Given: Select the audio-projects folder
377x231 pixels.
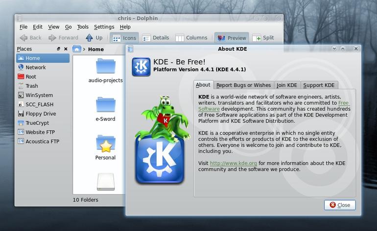Looking at the screenshot, I should click(106, 70).
